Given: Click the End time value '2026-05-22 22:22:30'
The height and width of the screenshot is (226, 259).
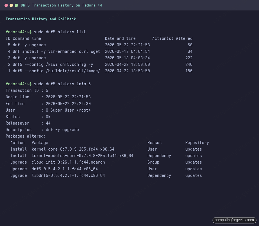Looking at the screenshot, I should [x=68, y=104].
